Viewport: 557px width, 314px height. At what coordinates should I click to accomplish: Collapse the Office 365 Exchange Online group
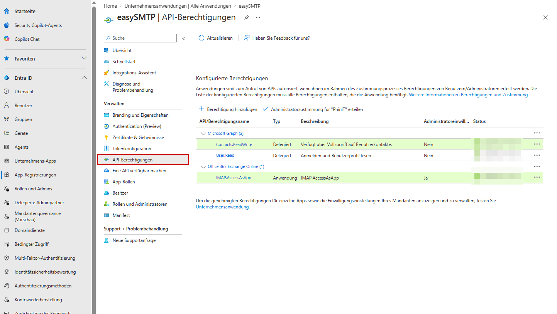pyautogui.click(x=203, y=166)
